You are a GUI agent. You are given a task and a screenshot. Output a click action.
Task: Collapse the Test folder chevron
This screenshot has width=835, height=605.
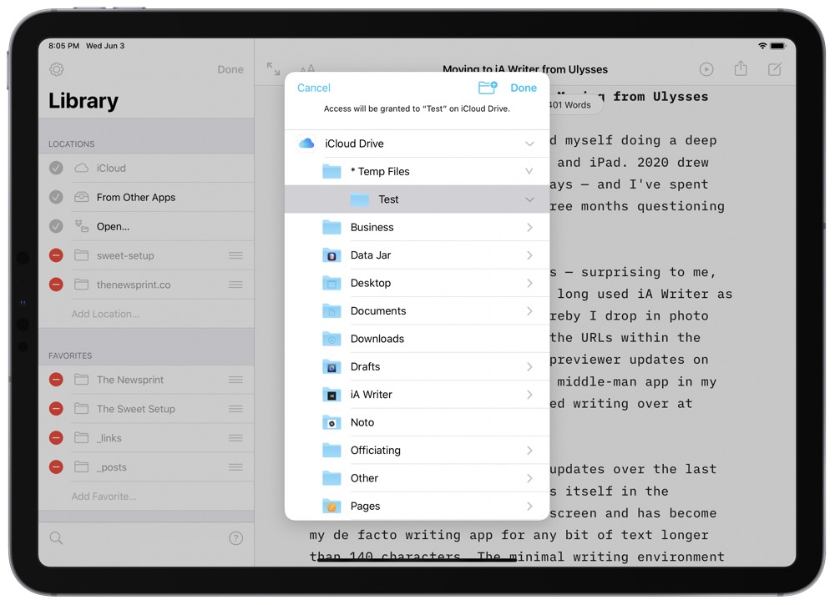(529, 199)
